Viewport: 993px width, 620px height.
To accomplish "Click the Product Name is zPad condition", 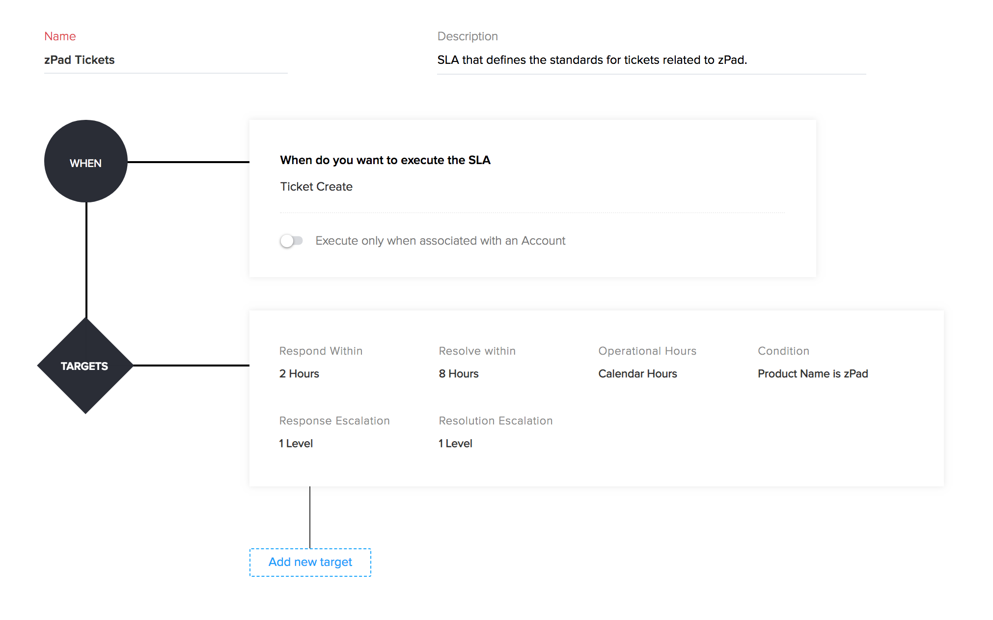I will (813, 374).
